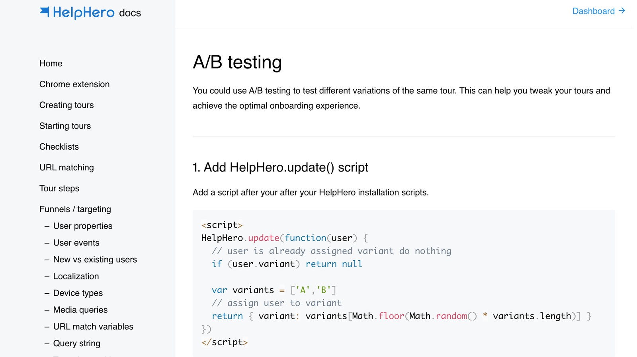Select Media queries in sidebar

pyautogui.click(x=80, y=310)
